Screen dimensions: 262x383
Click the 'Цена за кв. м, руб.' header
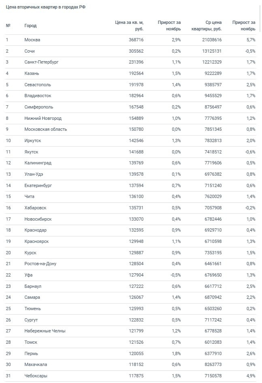(x=129, y=26)
